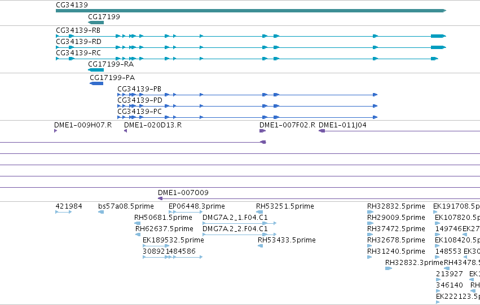480x305 pixels.
Task: Select the EK189532.5prime EST label
Action: tap(173, 240)
